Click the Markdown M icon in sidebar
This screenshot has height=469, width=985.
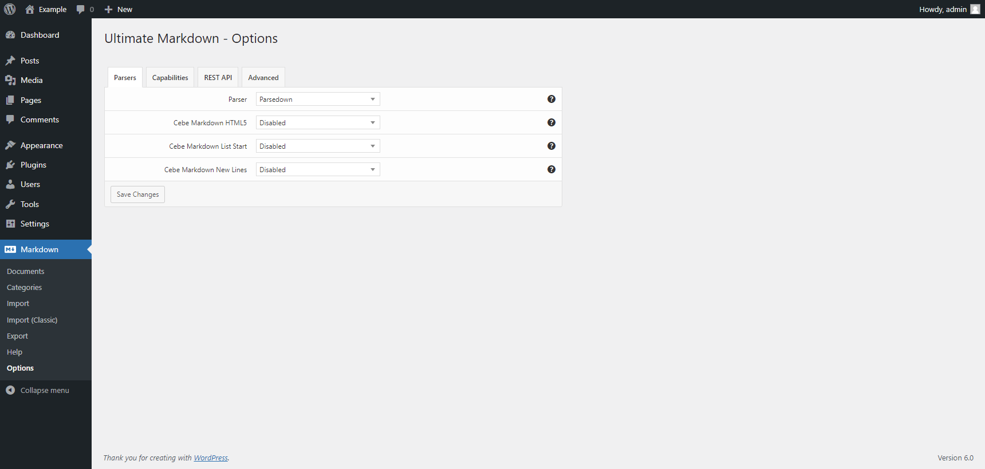(x=10, y=249)
